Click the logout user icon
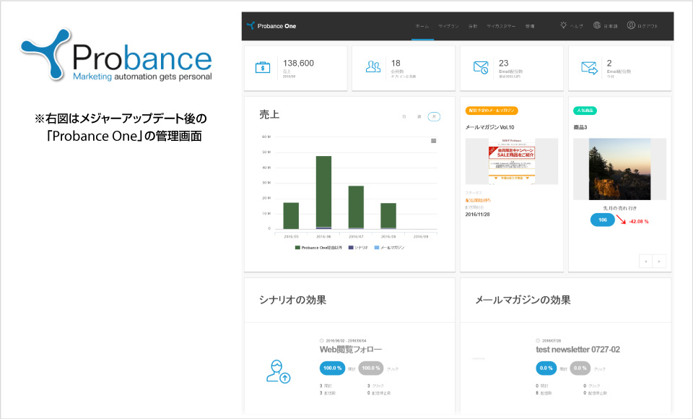The image size is (693, 419). [631, 25]
